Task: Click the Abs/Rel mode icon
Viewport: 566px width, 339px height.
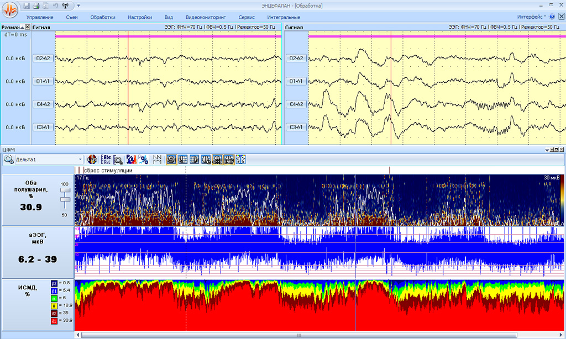Action: [106, 160]
